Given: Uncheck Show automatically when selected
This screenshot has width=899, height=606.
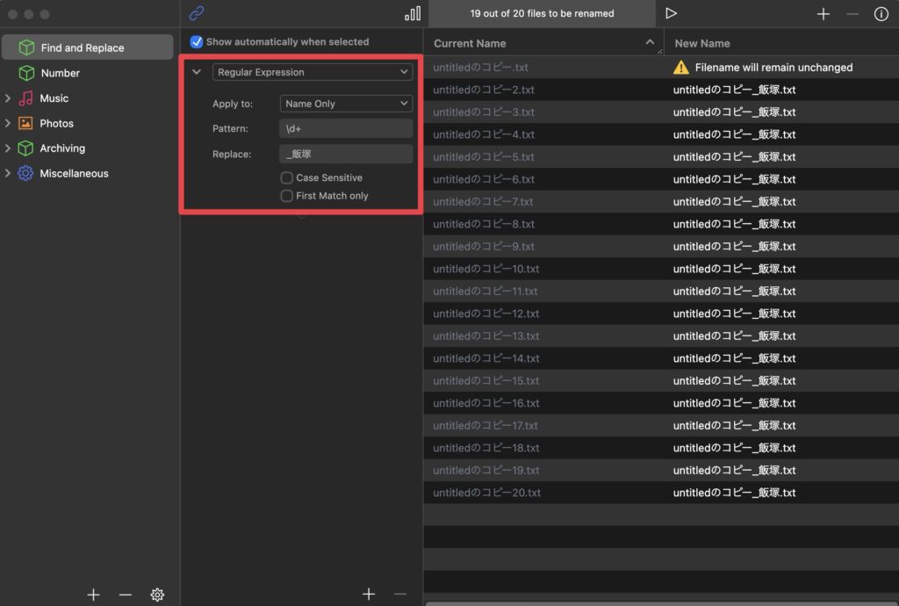Looking at the screenshot, I should tap(197, 41).
